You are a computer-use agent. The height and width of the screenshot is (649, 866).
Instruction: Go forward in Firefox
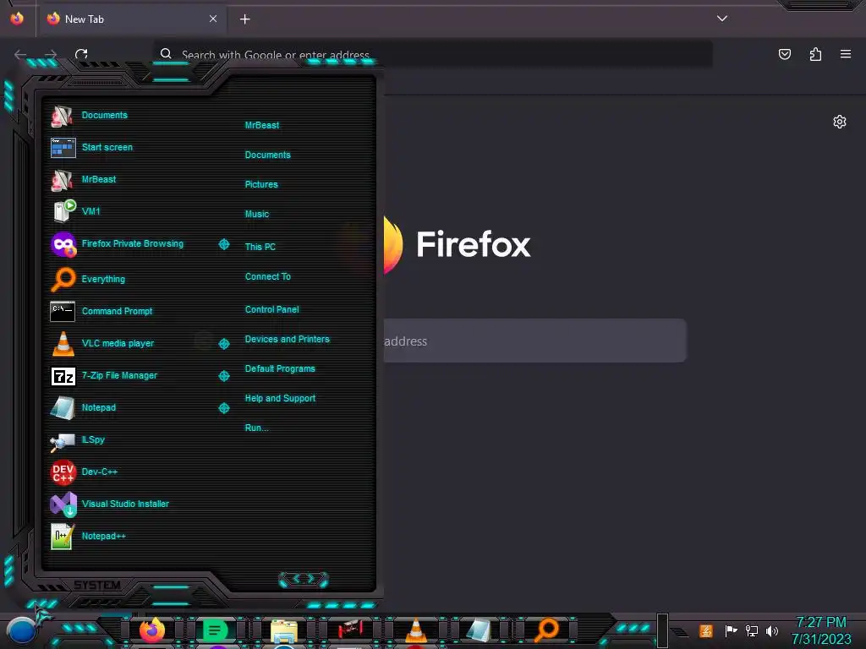51,54
